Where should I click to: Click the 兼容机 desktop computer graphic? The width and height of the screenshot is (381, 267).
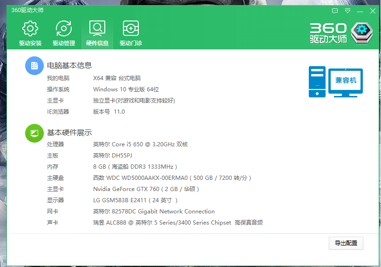click(x=335, y=82)
